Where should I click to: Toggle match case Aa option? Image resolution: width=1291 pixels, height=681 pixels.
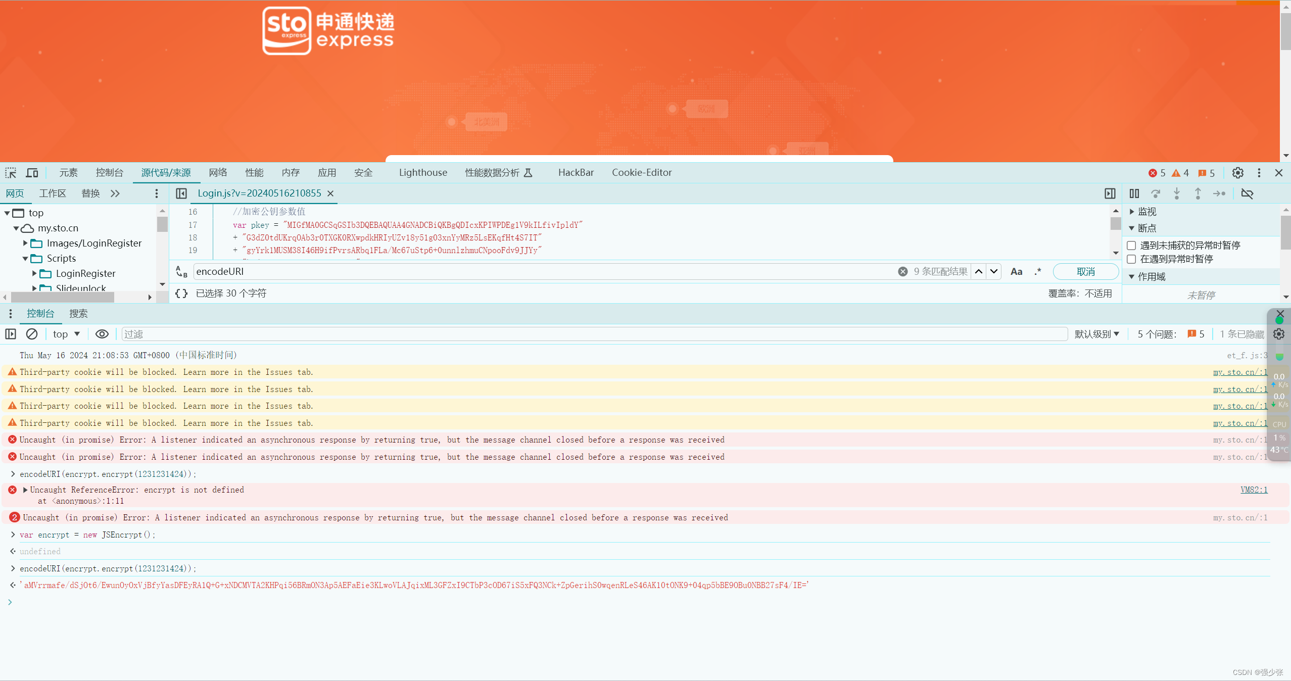pos(1016,272)
